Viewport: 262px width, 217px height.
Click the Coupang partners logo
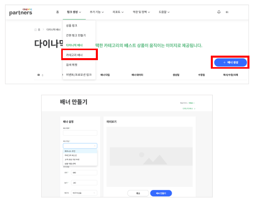tap(21, 12)
